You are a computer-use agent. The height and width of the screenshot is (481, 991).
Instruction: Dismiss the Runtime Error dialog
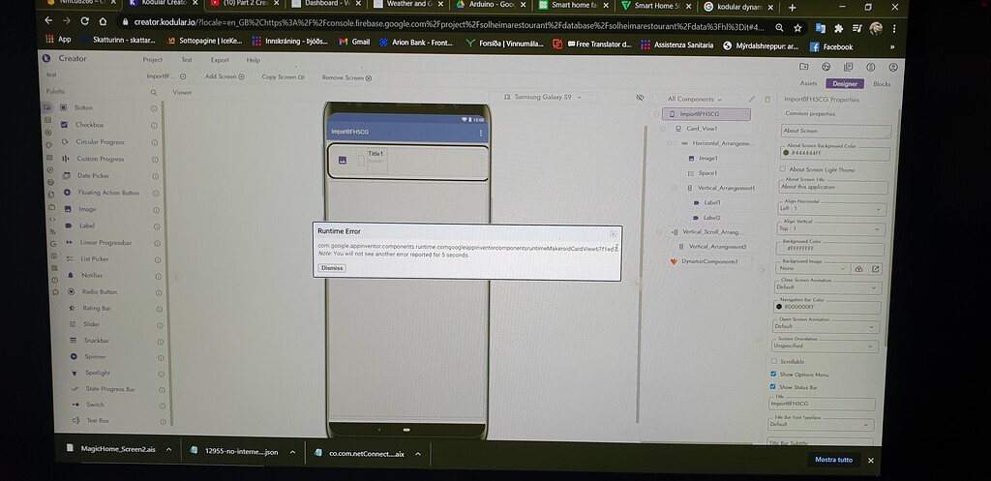tap(332, 268)
